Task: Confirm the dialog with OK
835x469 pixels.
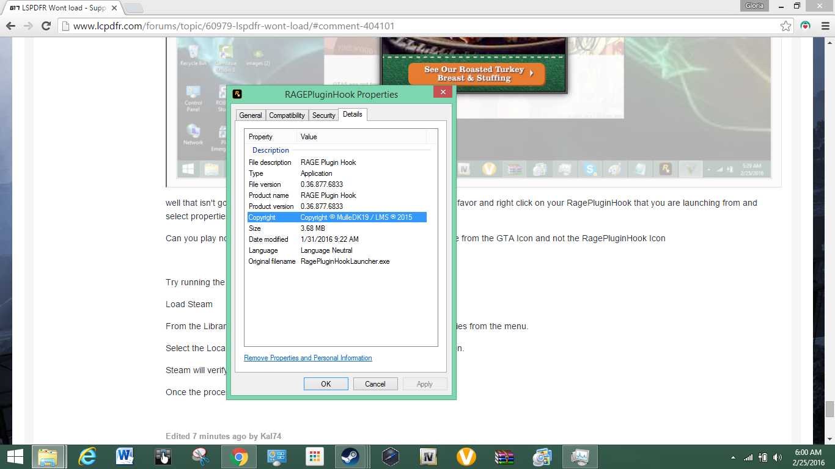Action: pos(326,384)
